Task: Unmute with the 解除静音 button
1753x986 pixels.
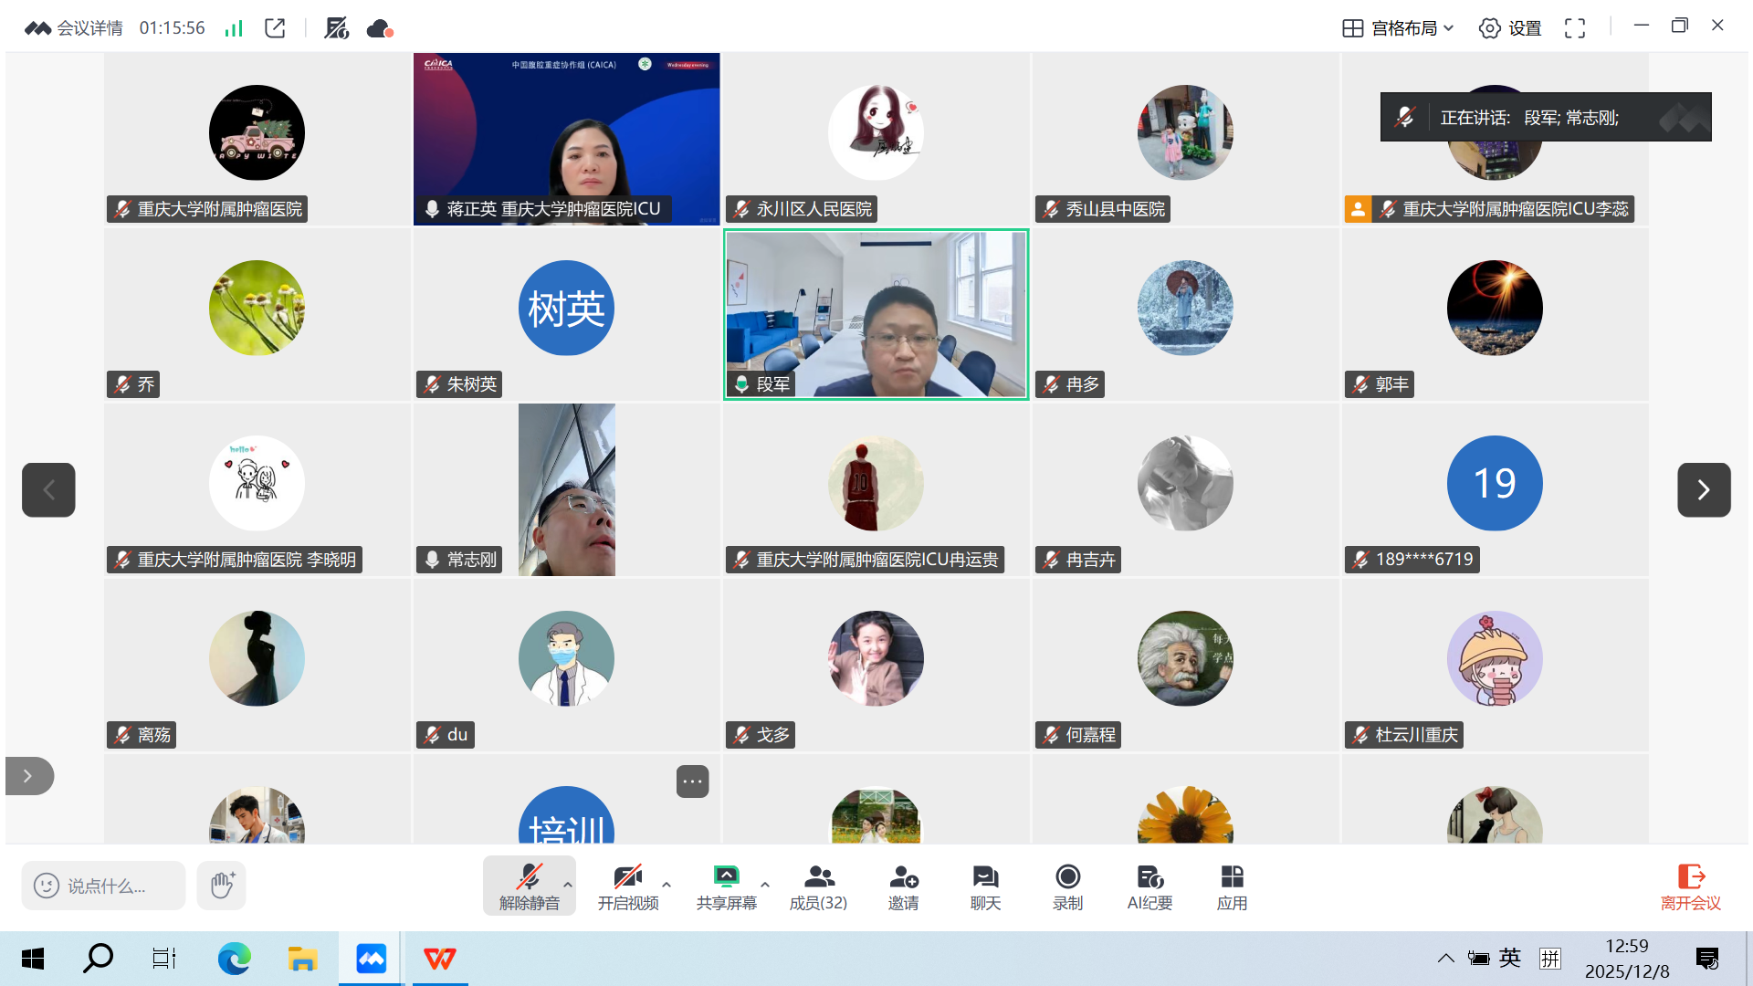Action: click(x=528, y=884)
